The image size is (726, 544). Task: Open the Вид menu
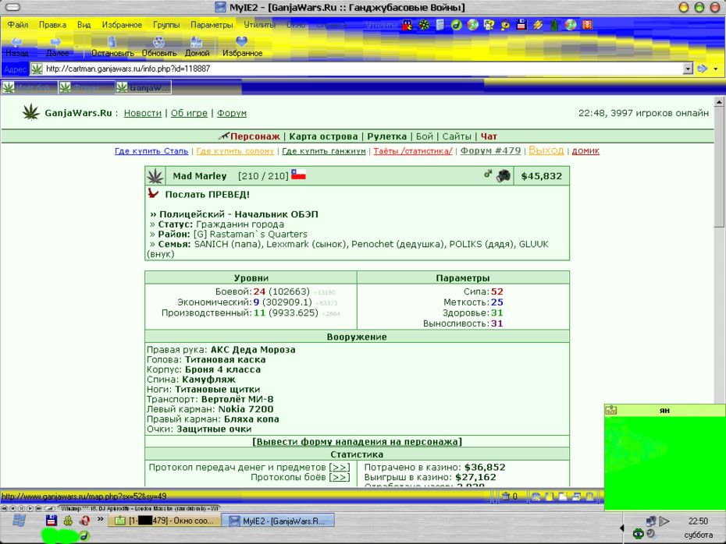[84, 25]
